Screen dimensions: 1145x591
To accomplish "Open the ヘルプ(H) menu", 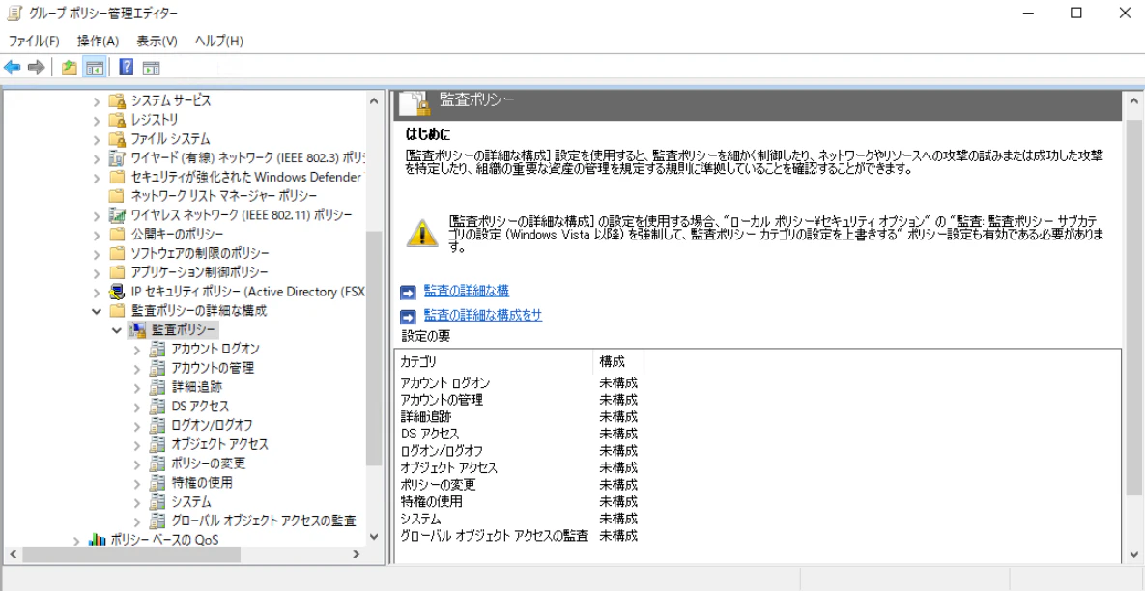I will click(219, 41).
